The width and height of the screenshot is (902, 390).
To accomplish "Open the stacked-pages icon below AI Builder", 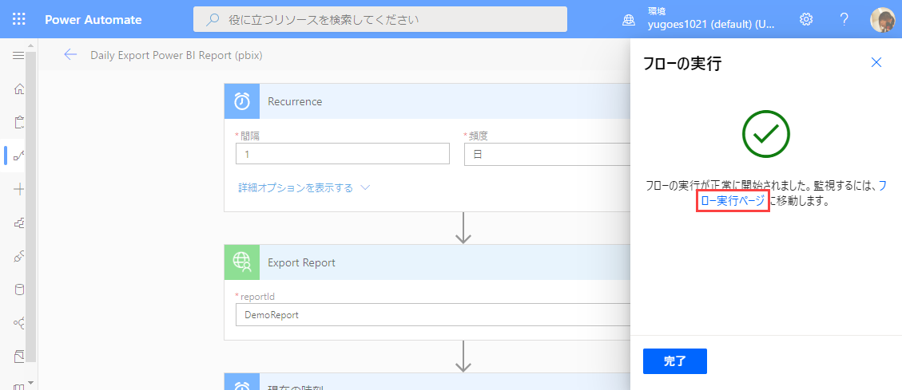I will 18,357.
